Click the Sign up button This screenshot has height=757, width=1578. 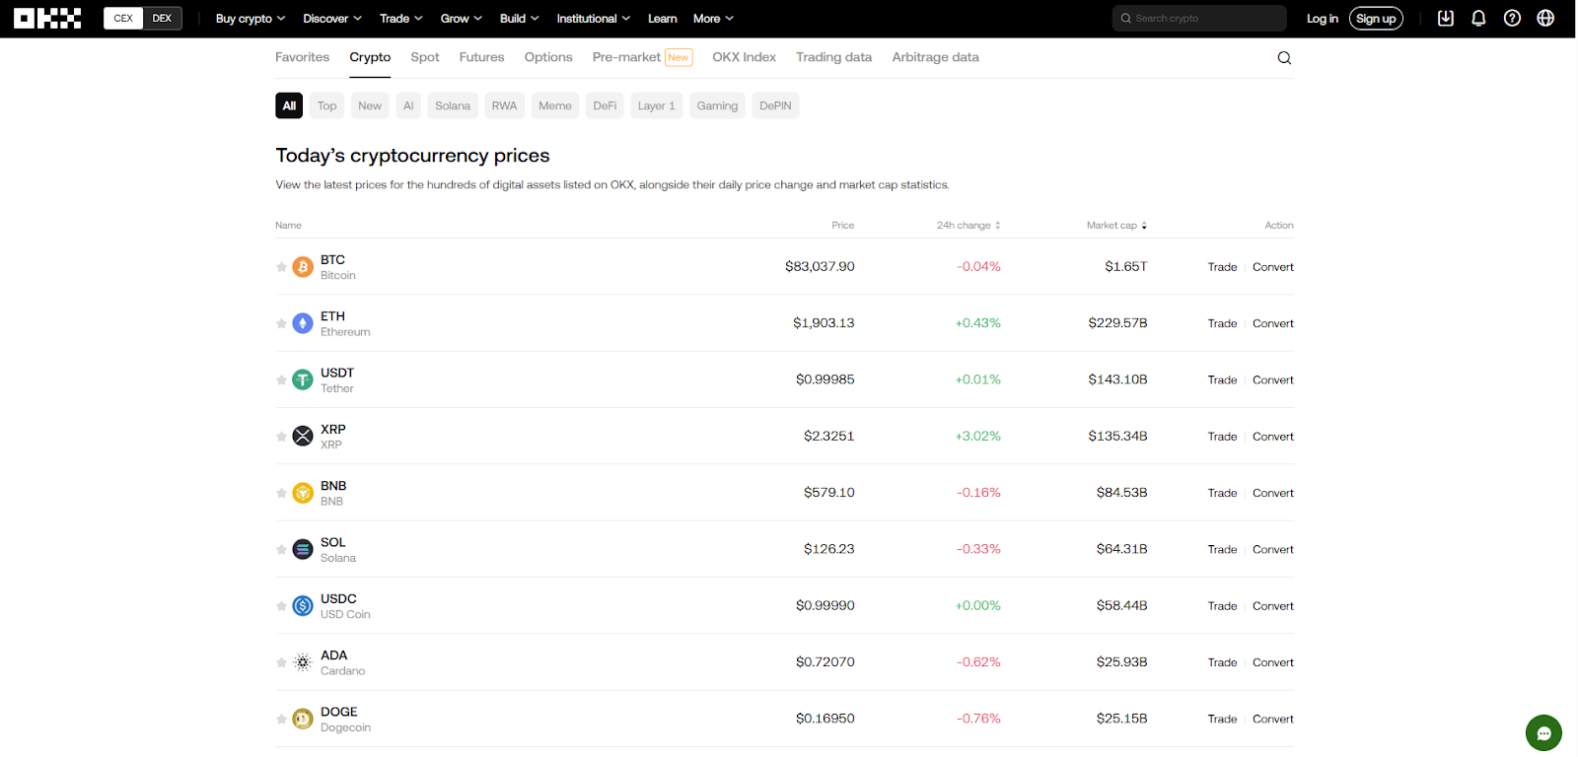click(1376, 18)
